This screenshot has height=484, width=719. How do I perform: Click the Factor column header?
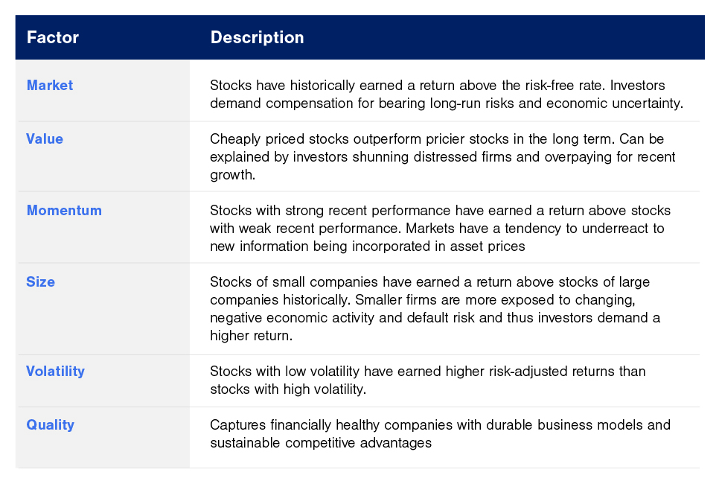click(53, 37)
